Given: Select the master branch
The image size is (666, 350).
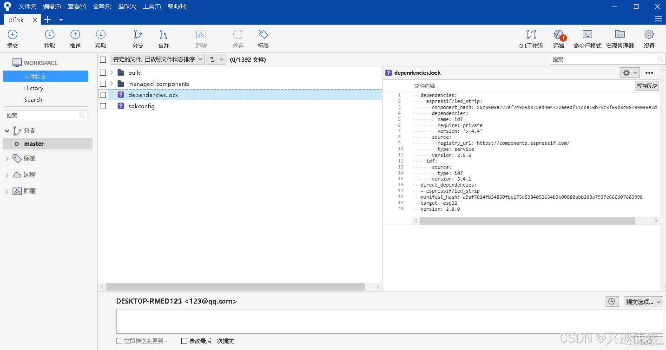Looking at the screenshot, I should click(48, 144).
